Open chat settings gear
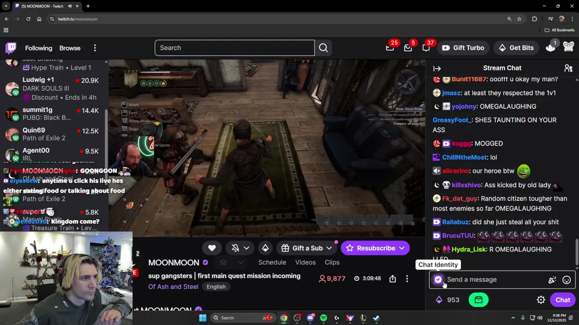579x325 pixels. (x=541, y=300)
